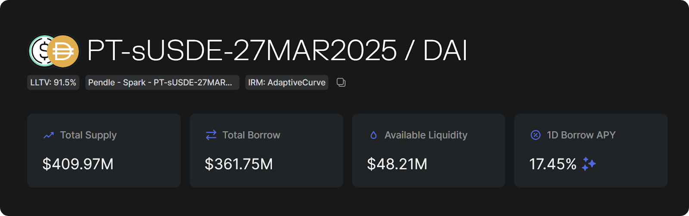Viewport: 689px width, 216px height.
Task: Click the sUSDe collateral token icon
Action: [x=39, y=51]
